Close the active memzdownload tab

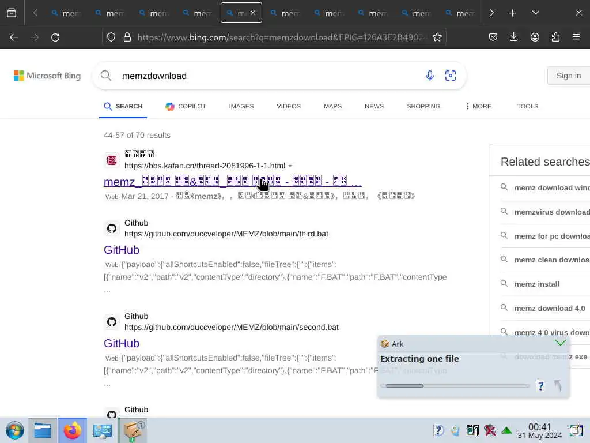(253, 13)
